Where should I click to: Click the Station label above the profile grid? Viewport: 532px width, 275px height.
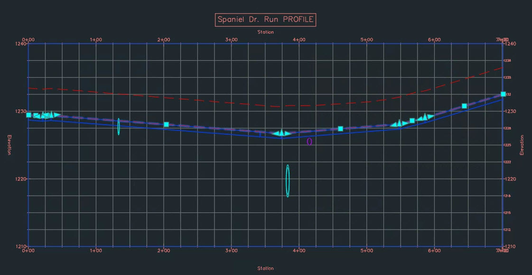(x=265, y=32)
